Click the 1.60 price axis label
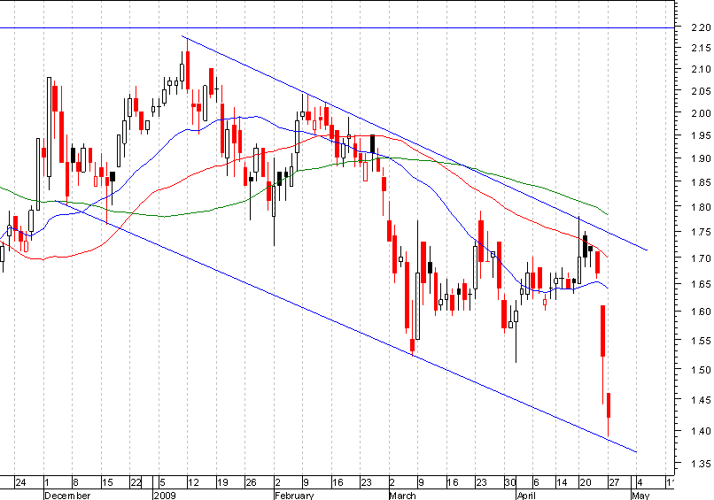 pos(701,312)
